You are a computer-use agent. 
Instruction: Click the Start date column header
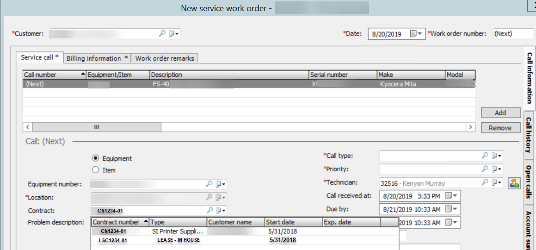(294, 222)
